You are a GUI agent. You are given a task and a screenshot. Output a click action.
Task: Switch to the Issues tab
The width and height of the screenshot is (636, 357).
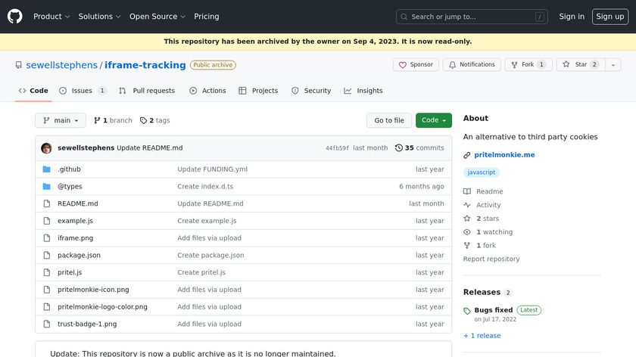[82, 91]
